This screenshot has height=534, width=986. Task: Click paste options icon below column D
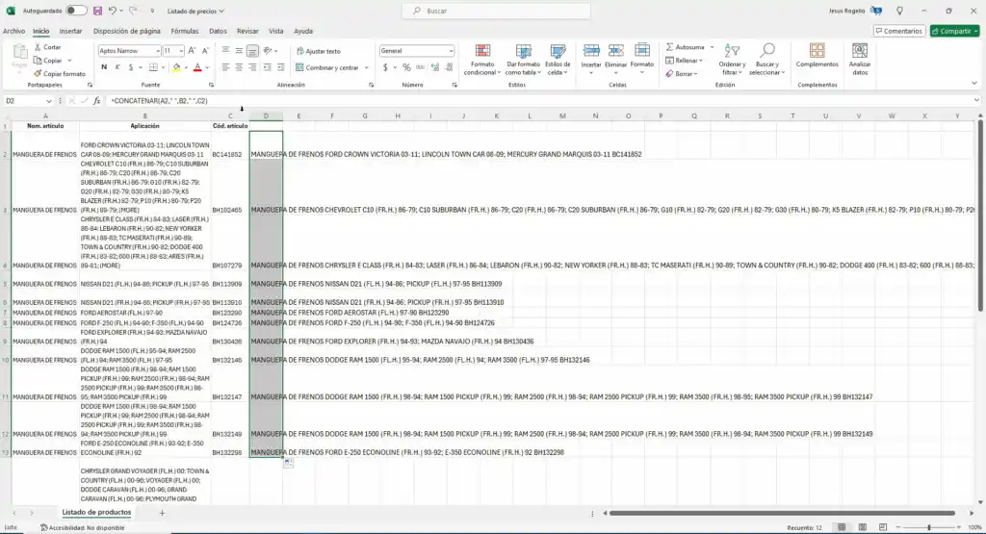[x=288, y=463]
